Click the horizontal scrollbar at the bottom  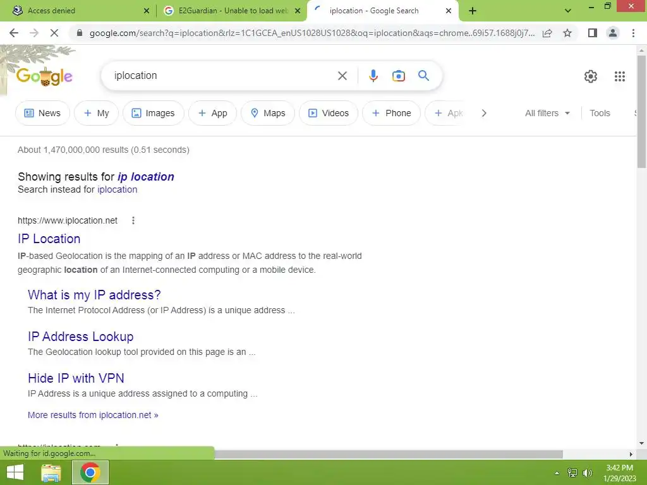(x=388, y=454)
